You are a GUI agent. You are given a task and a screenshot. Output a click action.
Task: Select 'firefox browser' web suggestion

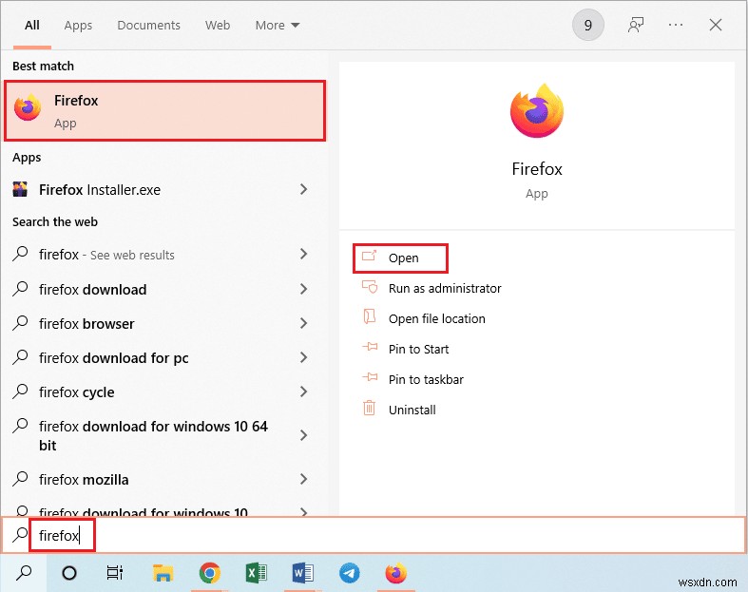click(86, 324)
